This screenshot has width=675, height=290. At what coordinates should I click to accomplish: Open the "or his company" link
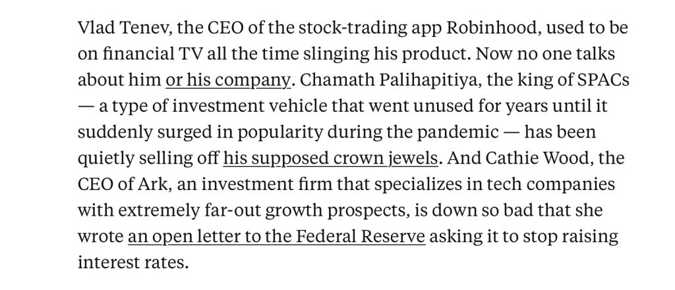click(228, 80)
